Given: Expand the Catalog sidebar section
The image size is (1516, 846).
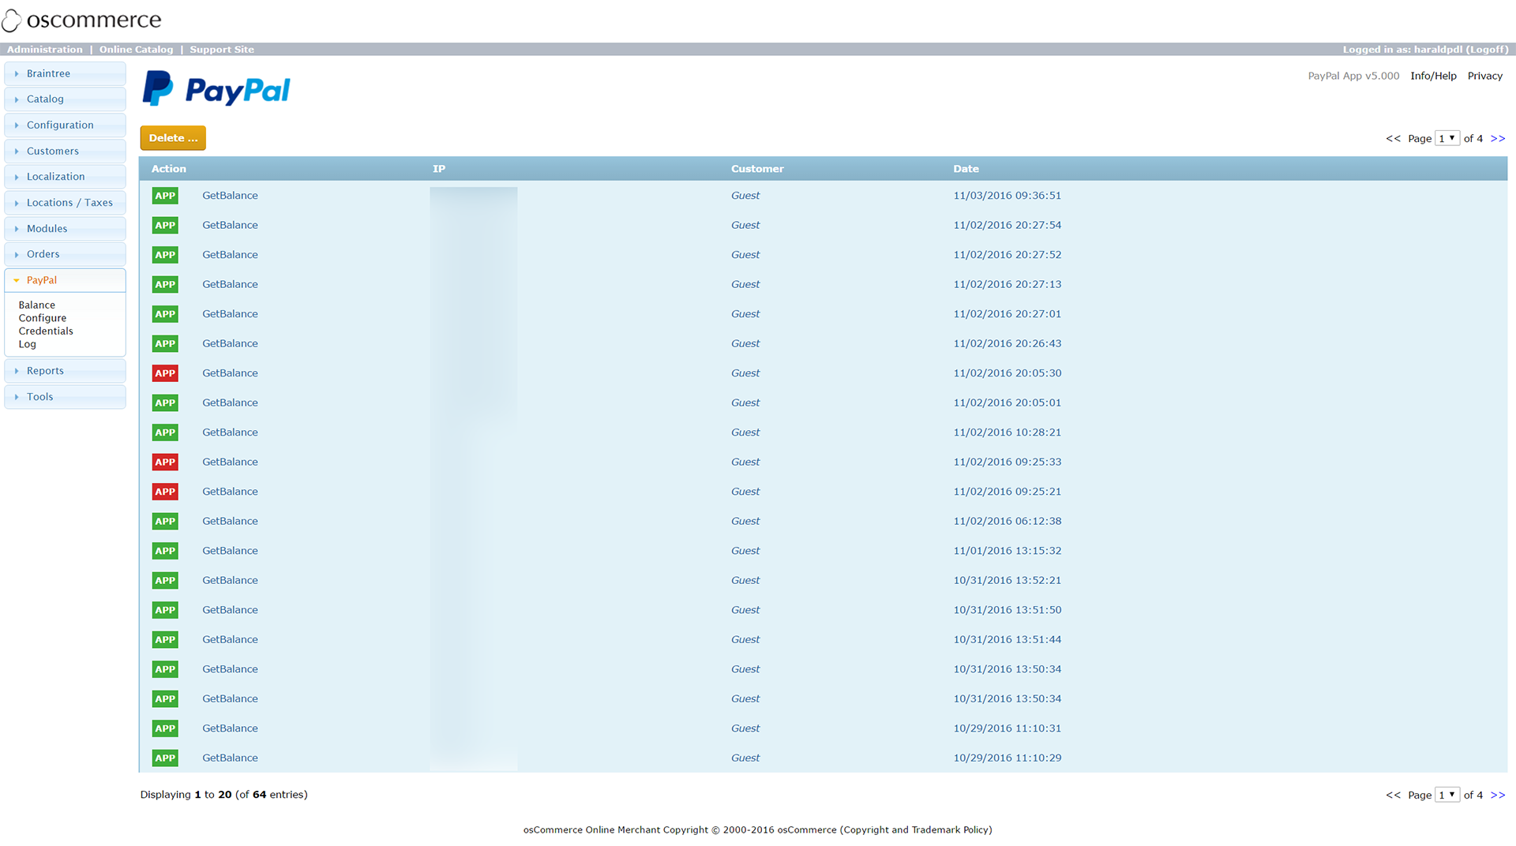Looking at the screenshot, I should [x=65, y=99].
